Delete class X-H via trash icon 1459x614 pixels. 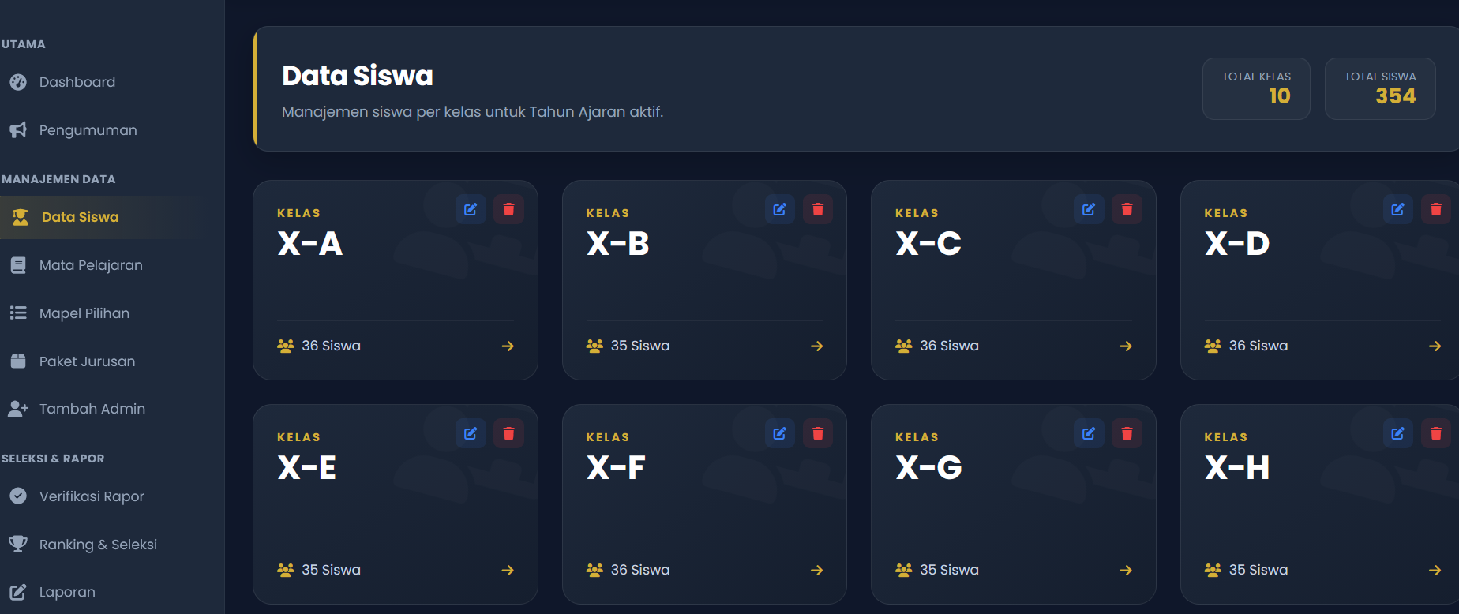tap(1436, 433)
